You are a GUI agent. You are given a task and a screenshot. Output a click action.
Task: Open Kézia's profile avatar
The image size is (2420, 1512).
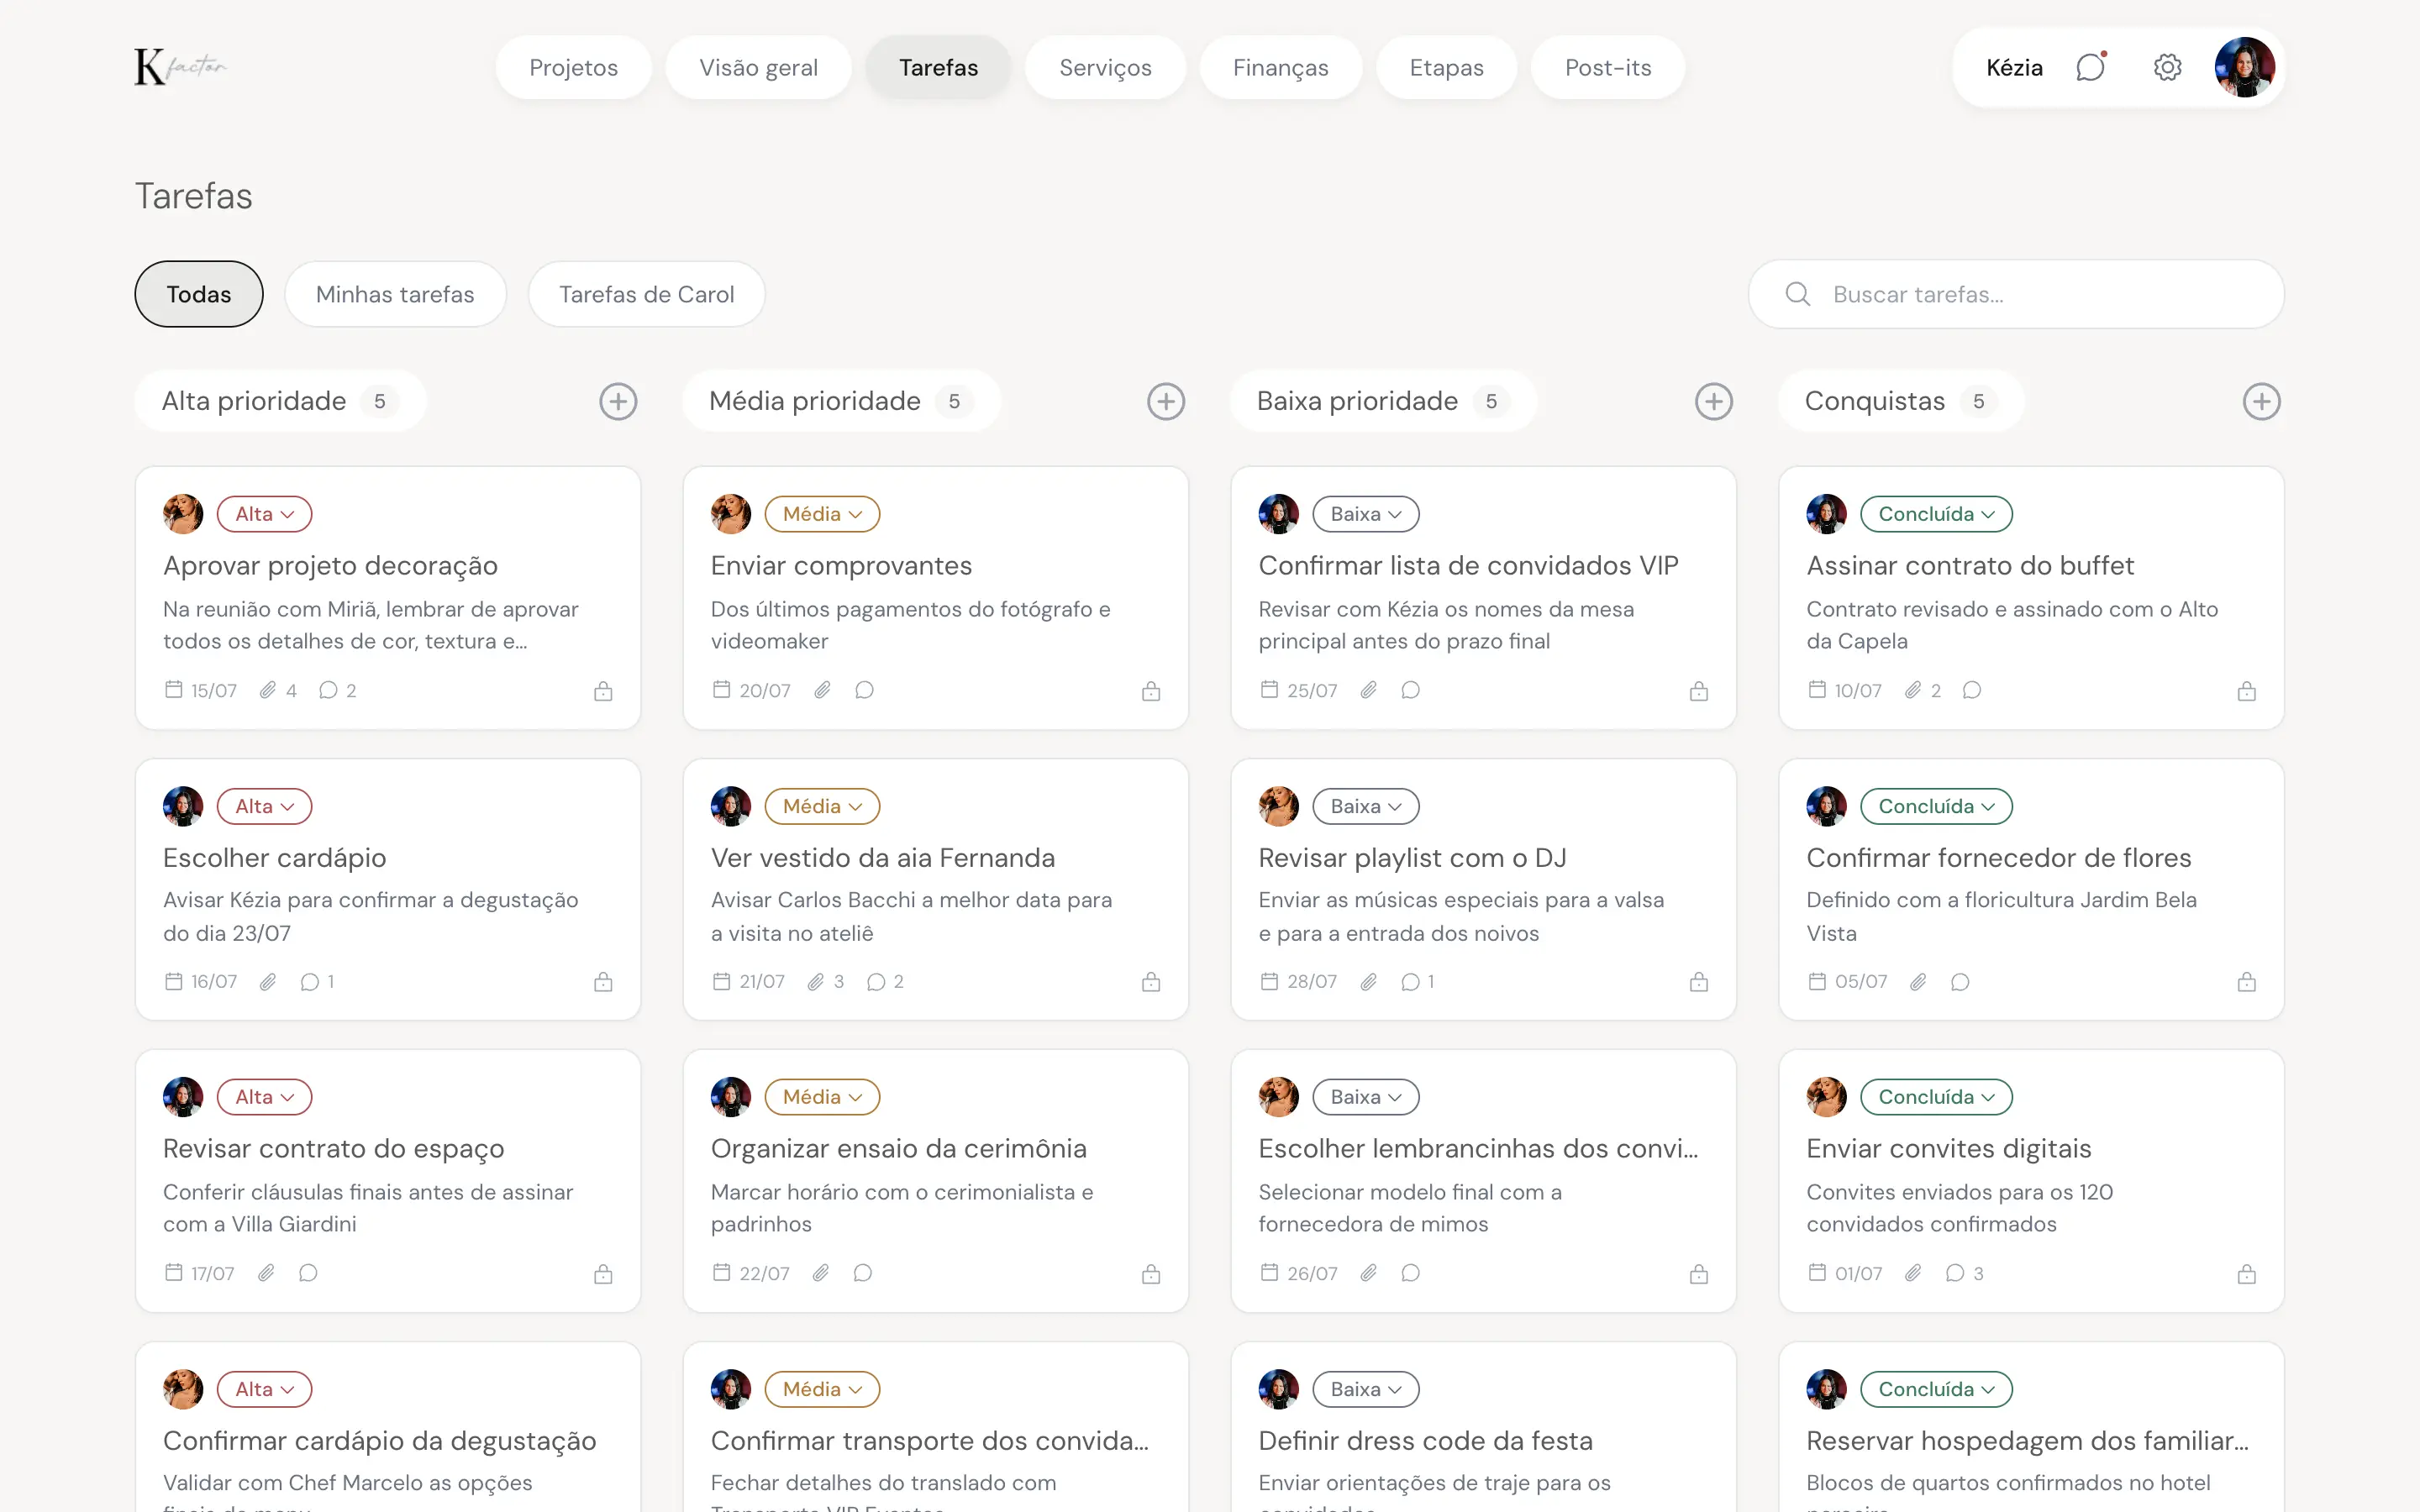tap(2245, 67)
